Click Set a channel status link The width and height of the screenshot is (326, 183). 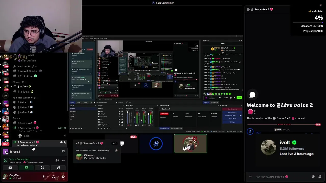pos(26,145)
